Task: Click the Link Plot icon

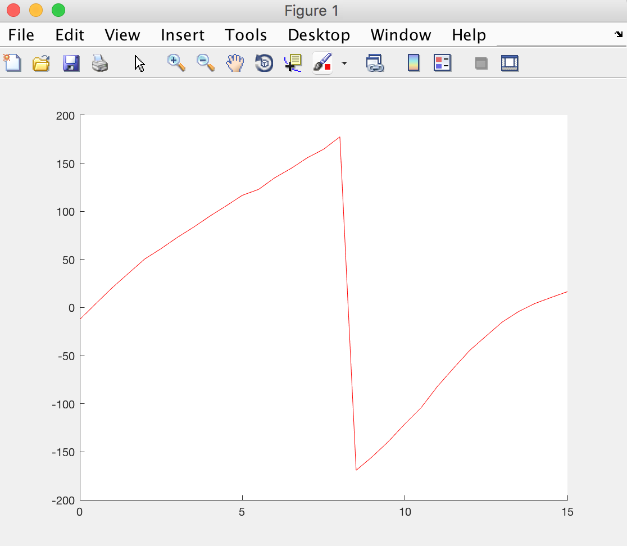Action: click(x=374, y=63)
